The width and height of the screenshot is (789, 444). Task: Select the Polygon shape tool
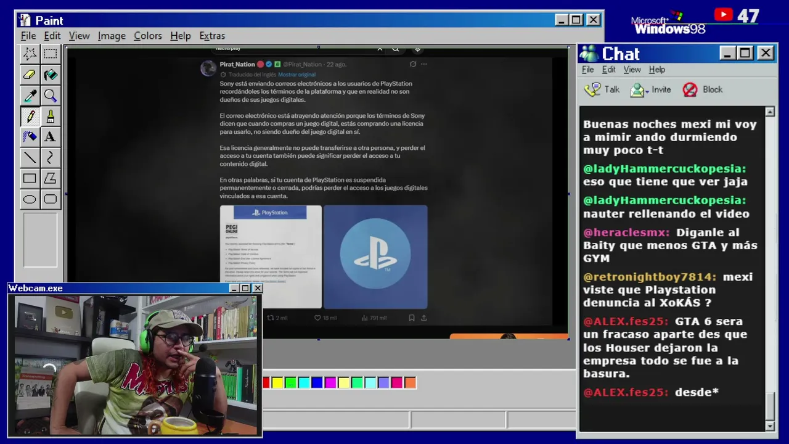click(51, 179)
